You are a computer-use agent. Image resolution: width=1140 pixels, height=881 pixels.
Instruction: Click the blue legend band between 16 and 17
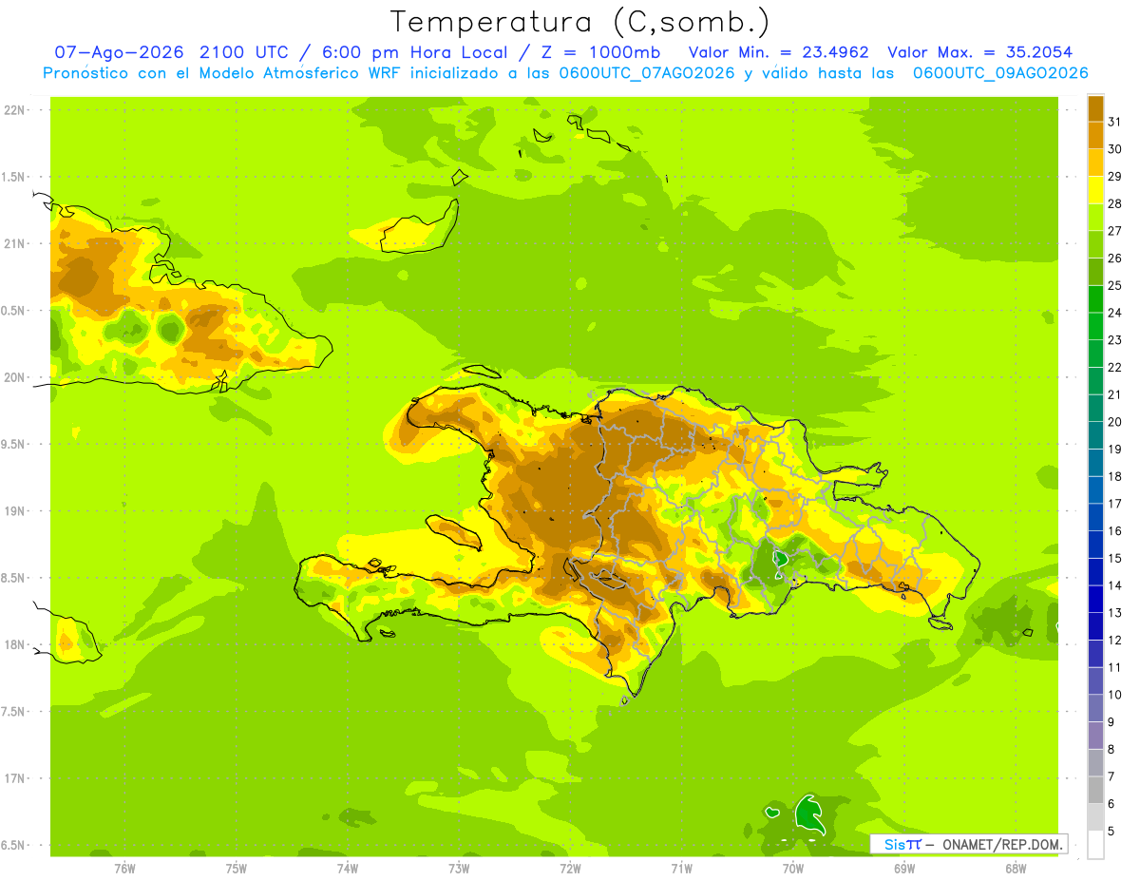[1095, 517]
